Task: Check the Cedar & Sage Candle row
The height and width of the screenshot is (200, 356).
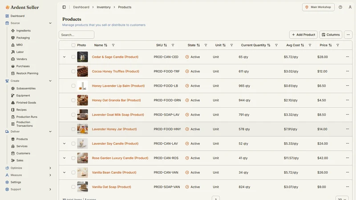Action: (x=73, y=57)
